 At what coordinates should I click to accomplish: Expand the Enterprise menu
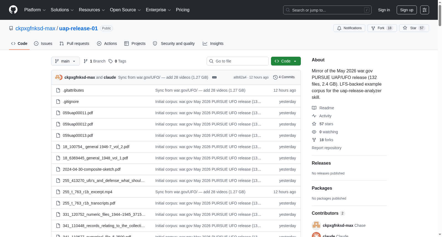tap(158, 10)
